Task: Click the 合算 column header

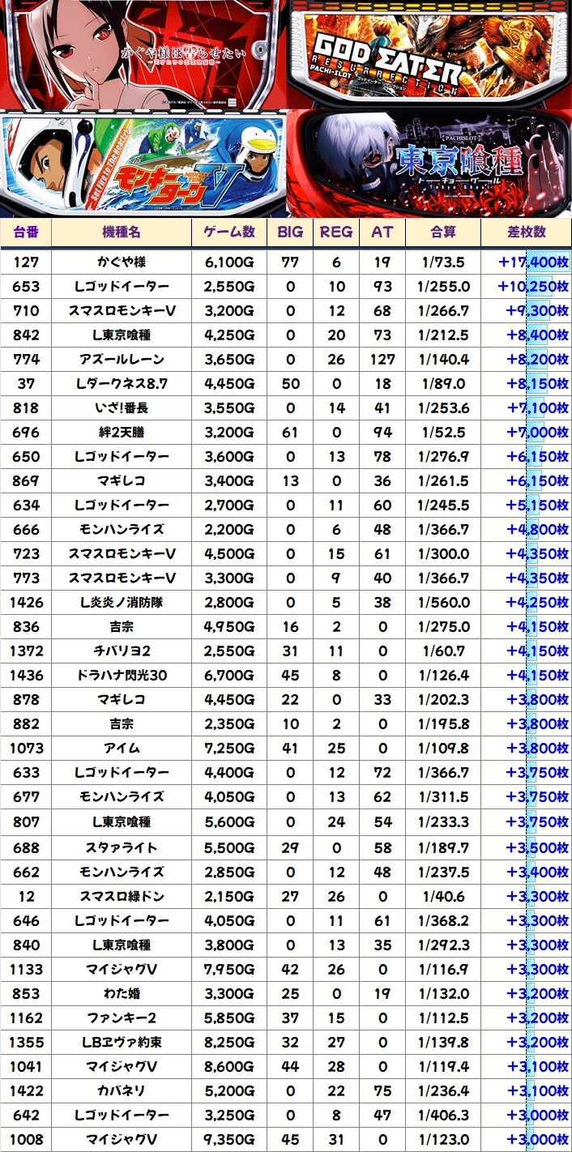Action: click(443, 232)
